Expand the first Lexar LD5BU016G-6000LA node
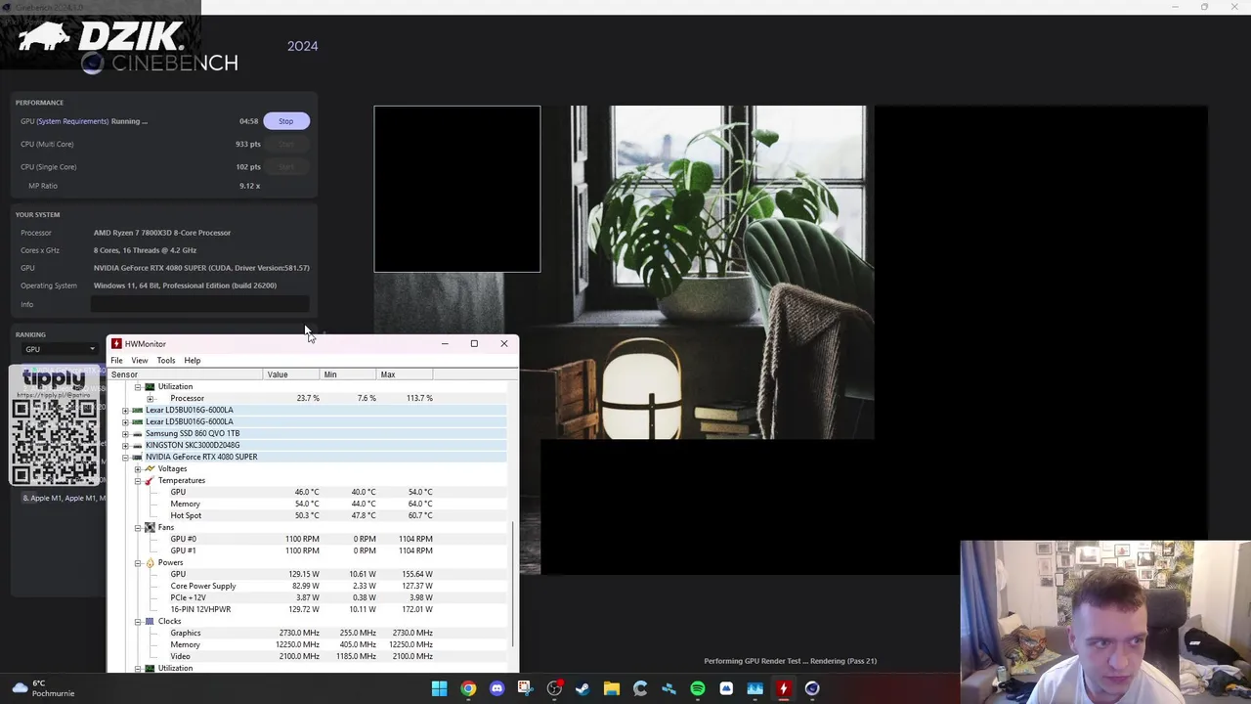Viewport: 1251px width, 704px height. (125, 411)
